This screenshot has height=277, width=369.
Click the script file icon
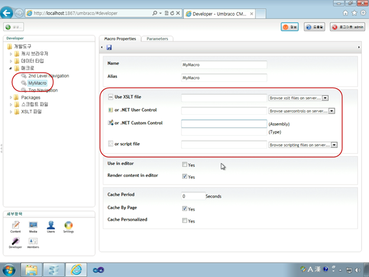111,144
